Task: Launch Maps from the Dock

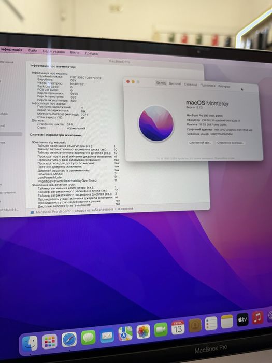Action: pos(125,333)
